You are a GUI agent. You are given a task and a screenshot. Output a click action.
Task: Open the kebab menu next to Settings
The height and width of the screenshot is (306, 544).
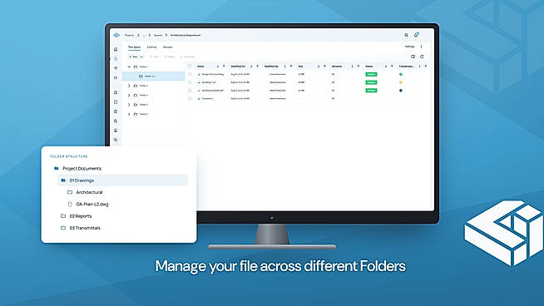422,47
